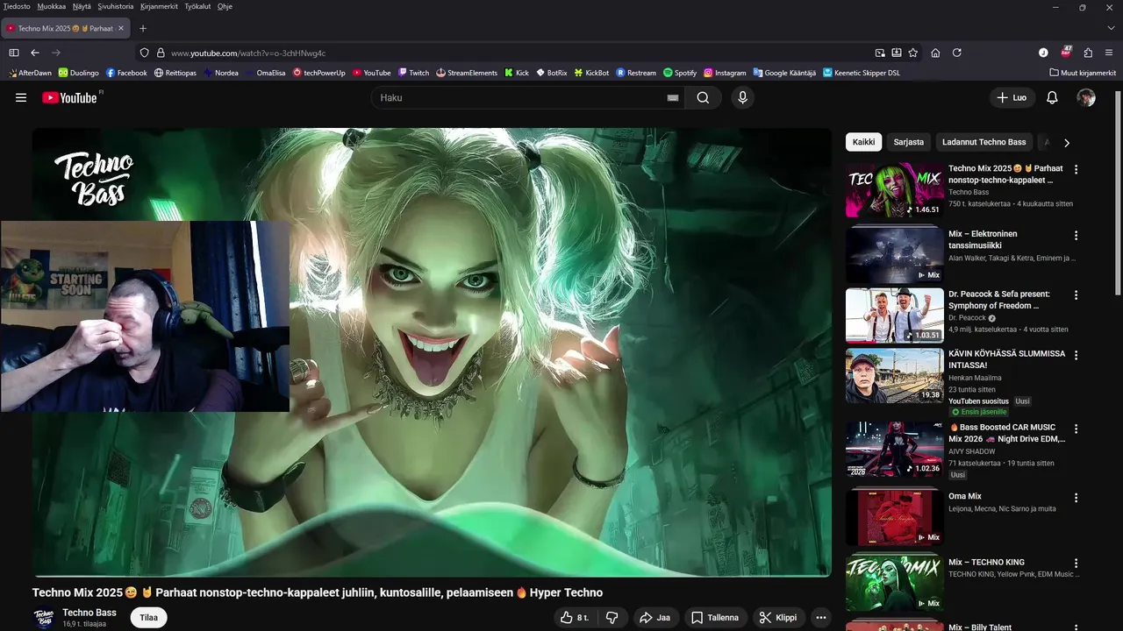
Task: Click the Firefox URL address bar
Action: pyautogui.click(x=518, y=53)
